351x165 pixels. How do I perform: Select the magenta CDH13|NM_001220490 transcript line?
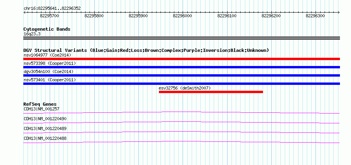pos(181,123)
